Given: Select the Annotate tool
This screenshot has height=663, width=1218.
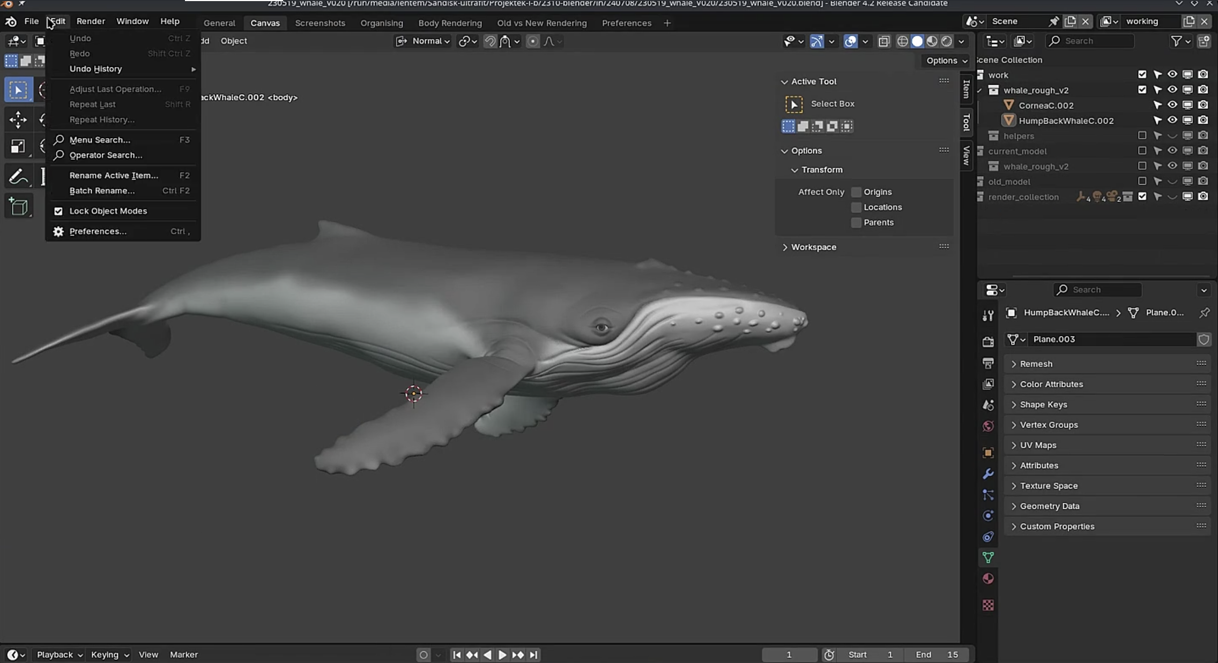Looking at the screenshot, I should pyautogui.click(x=18, y=176).
